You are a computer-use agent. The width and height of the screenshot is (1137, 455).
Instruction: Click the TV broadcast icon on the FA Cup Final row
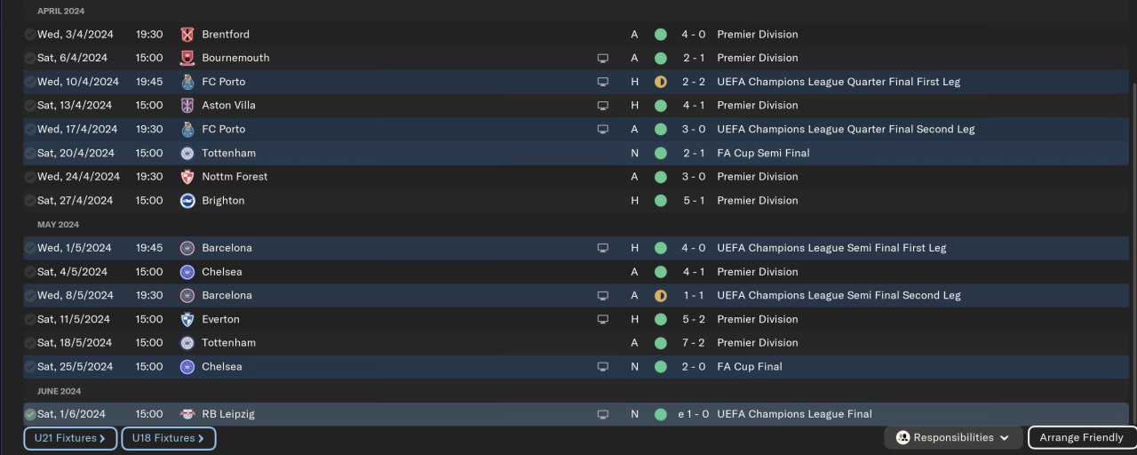(x=603, y=367)
